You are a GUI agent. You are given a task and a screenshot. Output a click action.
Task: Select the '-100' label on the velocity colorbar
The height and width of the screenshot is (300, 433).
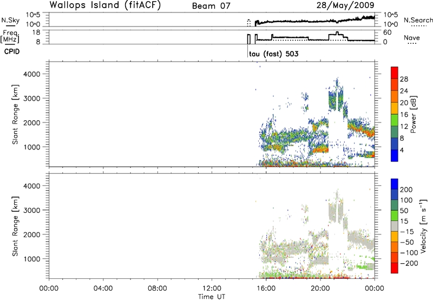(x=409, y=253)
